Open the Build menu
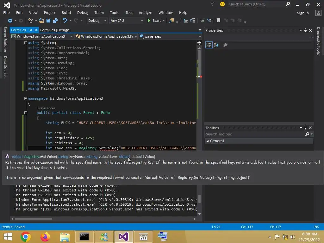This screenshot has width=324, height=243. tap(66, 13)
